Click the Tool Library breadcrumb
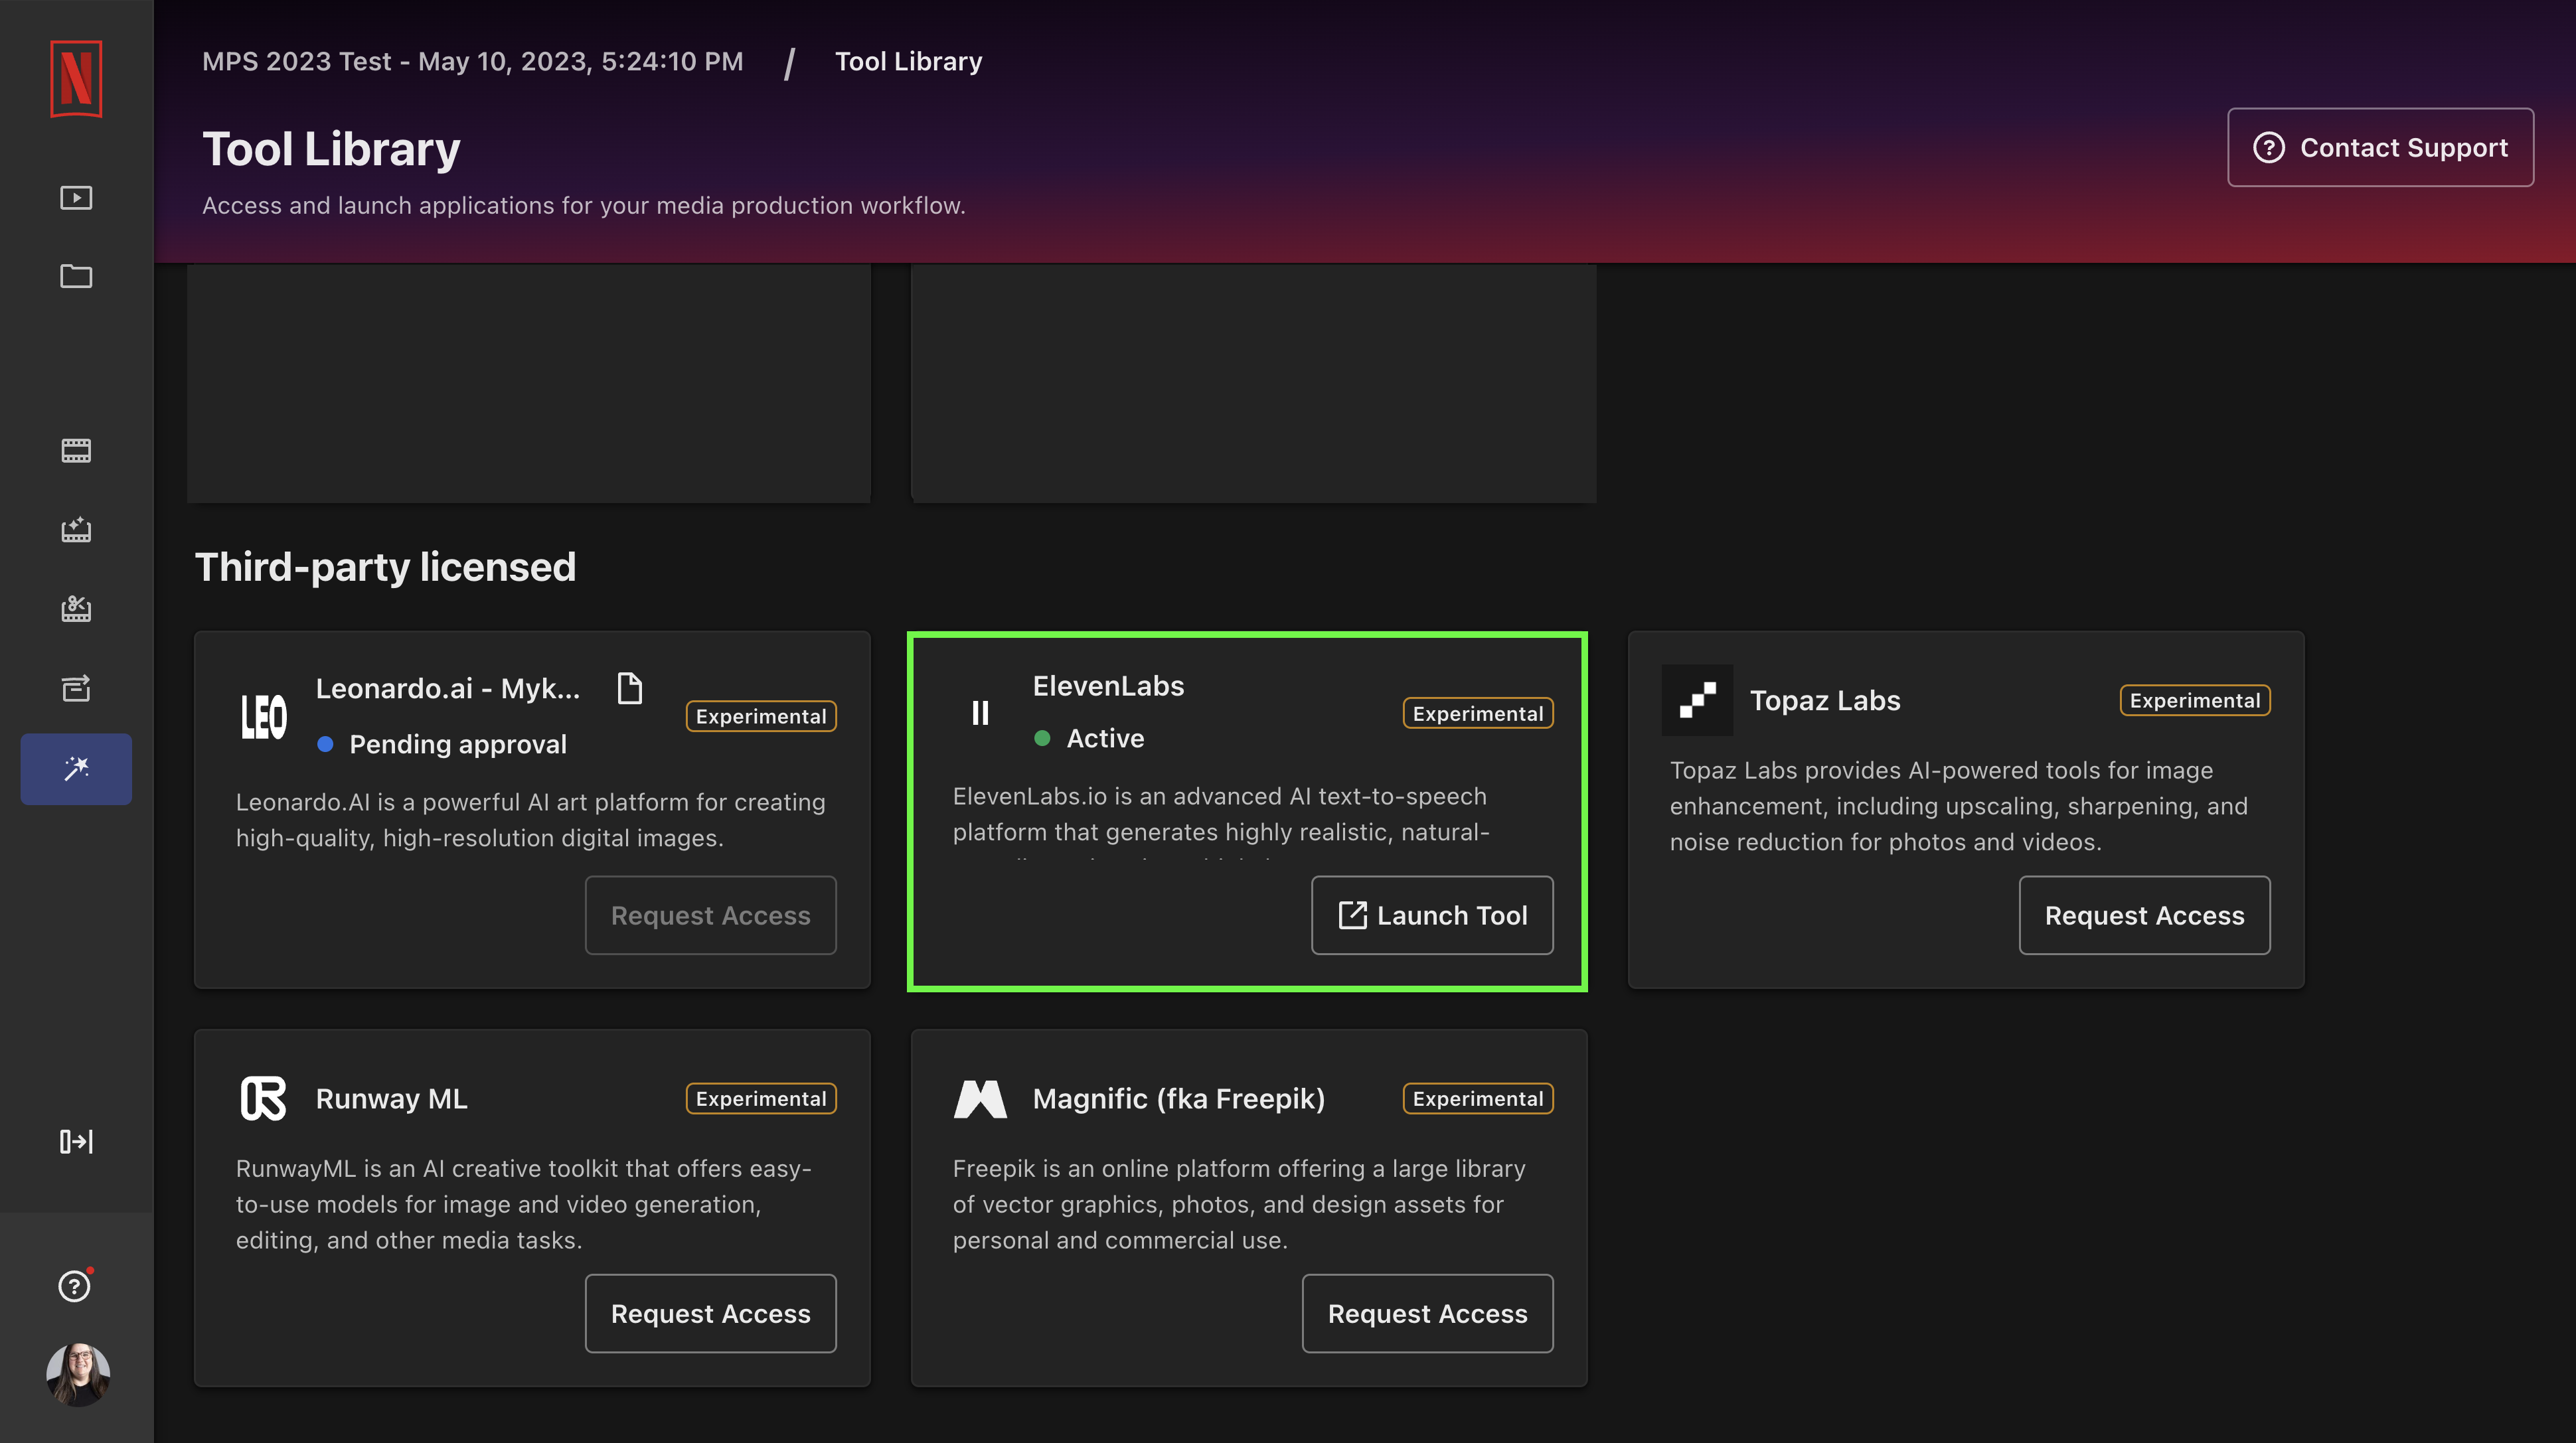Viewport: 2576px width, 1443px height. [908, 62]
